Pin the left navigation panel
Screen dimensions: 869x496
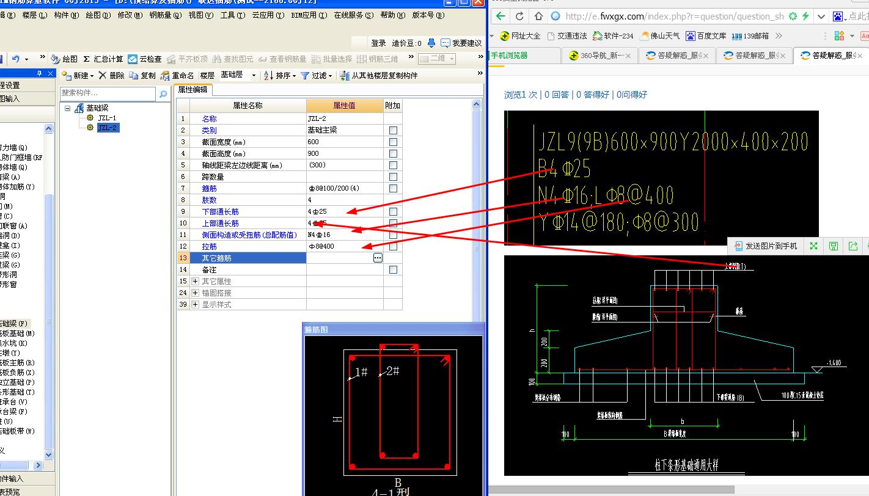pyautogui.click(x=40, y=73)
